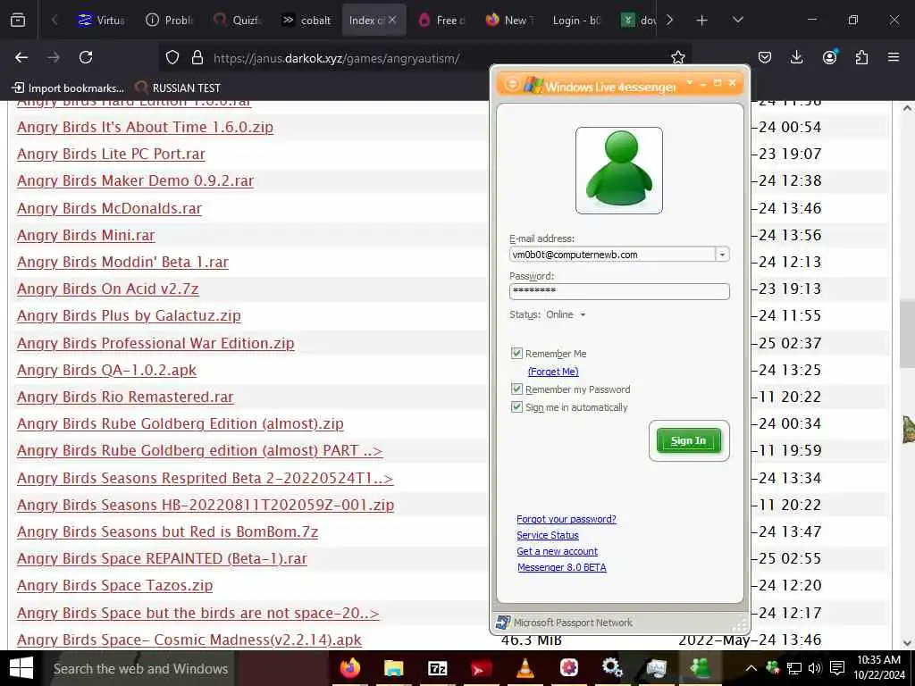Download Angry Birds On Acid v2.7z
Viewport: 915px width, 686px height.
click(108, 289)
